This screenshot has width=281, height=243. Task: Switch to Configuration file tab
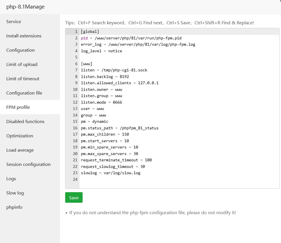[x=24, y=93]
